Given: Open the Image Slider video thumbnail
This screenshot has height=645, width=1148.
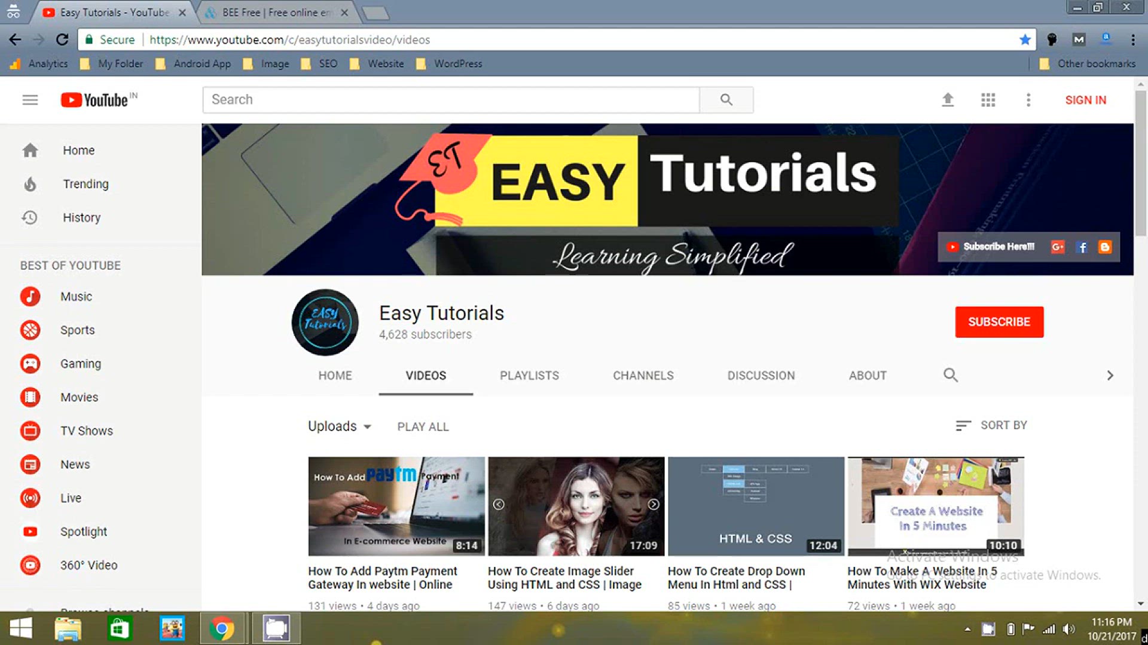Looking at the screenshot, I should coord(576,506).
